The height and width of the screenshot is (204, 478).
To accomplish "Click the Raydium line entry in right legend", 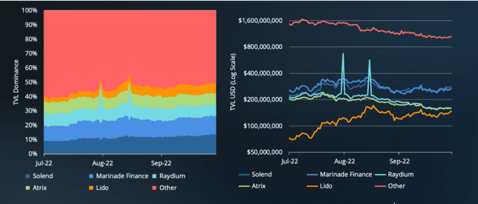I will pyautogui.click(x=394, y=175).
